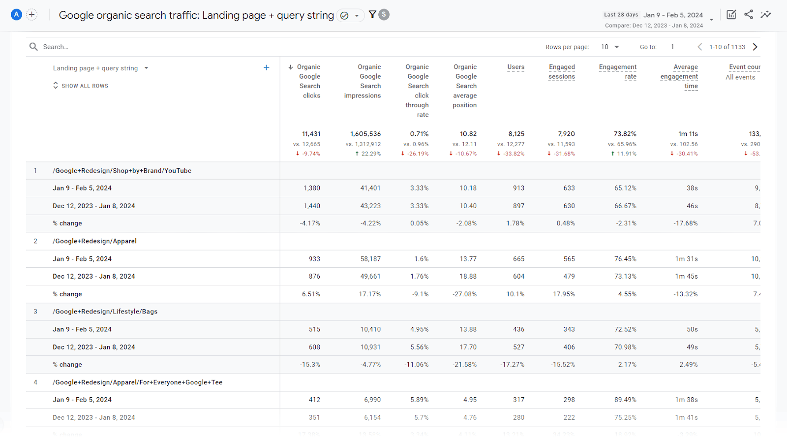Screen dimensions: 787x438
Task: Open the customize report edit icon
Action: [731, 15]
